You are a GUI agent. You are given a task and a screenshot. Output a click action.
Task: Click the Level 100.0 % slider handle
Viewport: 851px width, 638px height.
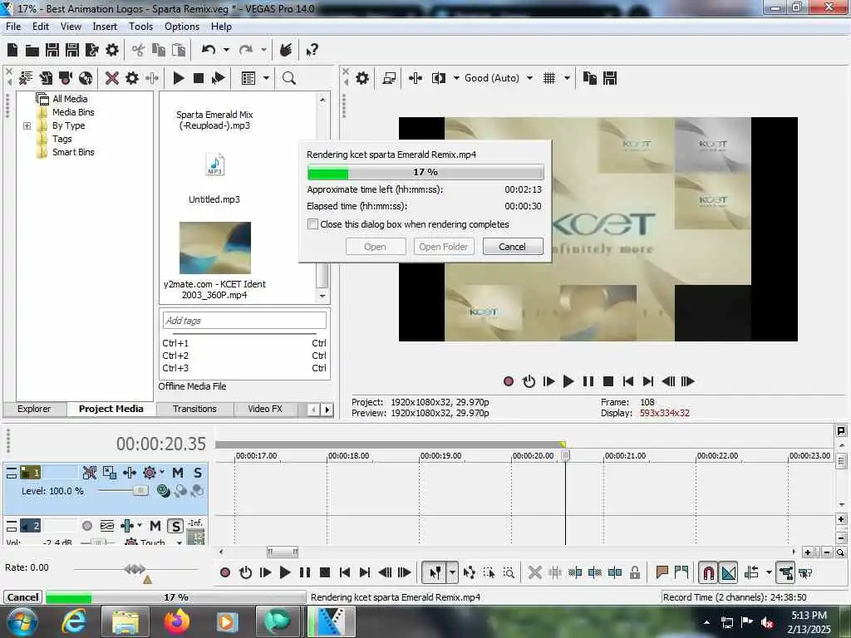click(x=140, y=490)
